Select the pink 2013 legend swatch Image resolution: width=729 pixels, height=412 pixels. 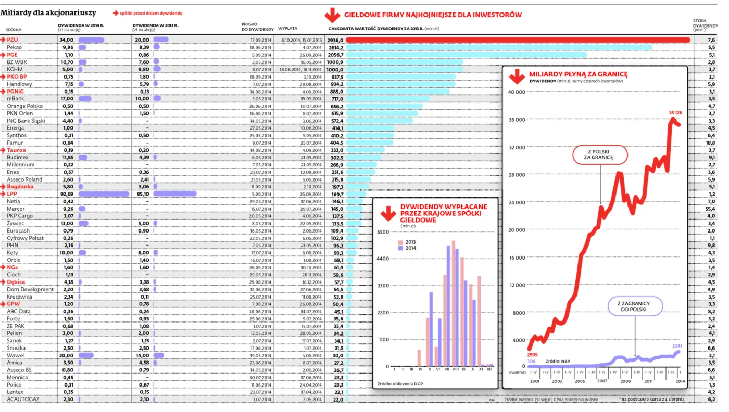point(400,242)
